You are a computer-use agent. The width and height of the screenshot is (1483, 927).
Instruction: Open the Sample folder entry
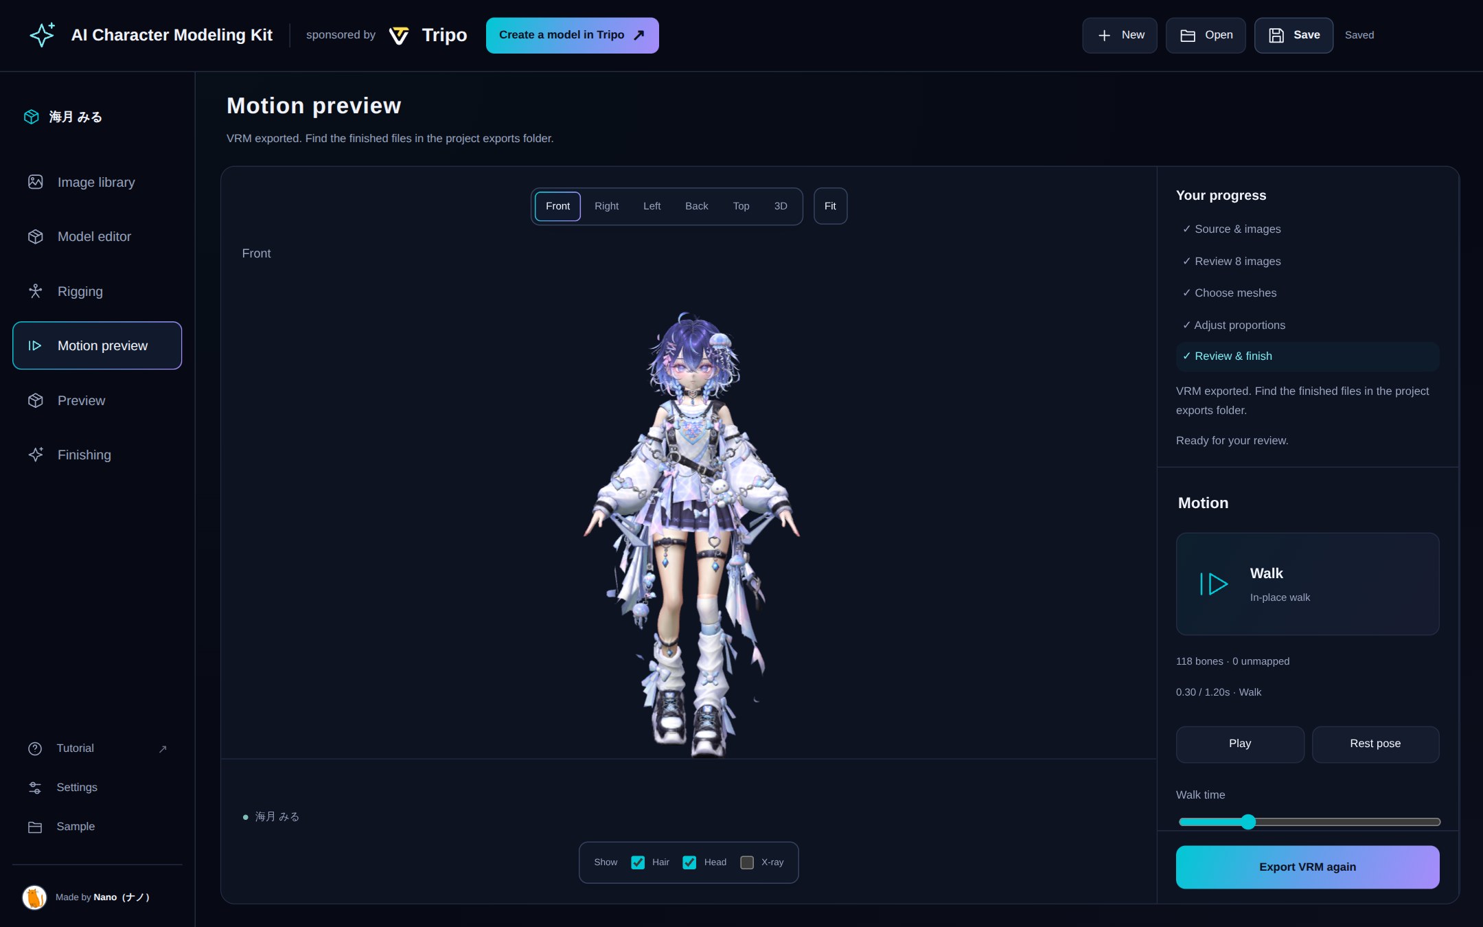pos(97,827)
